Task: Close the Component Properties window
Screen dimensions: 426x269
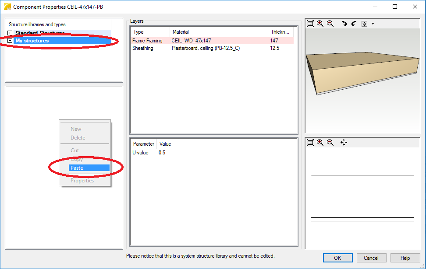Action: (x=415, y=7)
